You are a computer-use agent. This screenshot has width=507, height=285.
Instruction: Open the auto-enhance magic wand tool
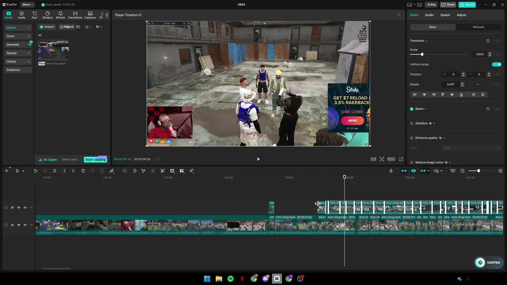(162, 171)
